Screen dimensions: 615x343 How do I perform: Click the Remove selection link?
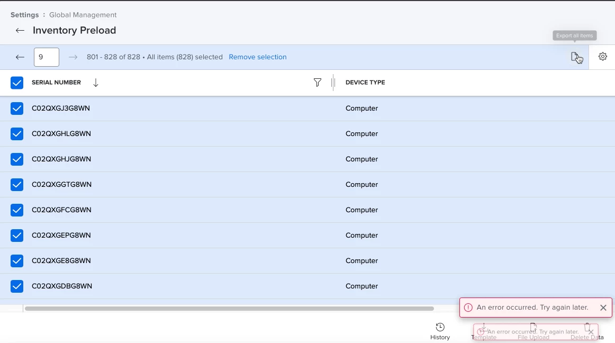(x=258, y=57)
